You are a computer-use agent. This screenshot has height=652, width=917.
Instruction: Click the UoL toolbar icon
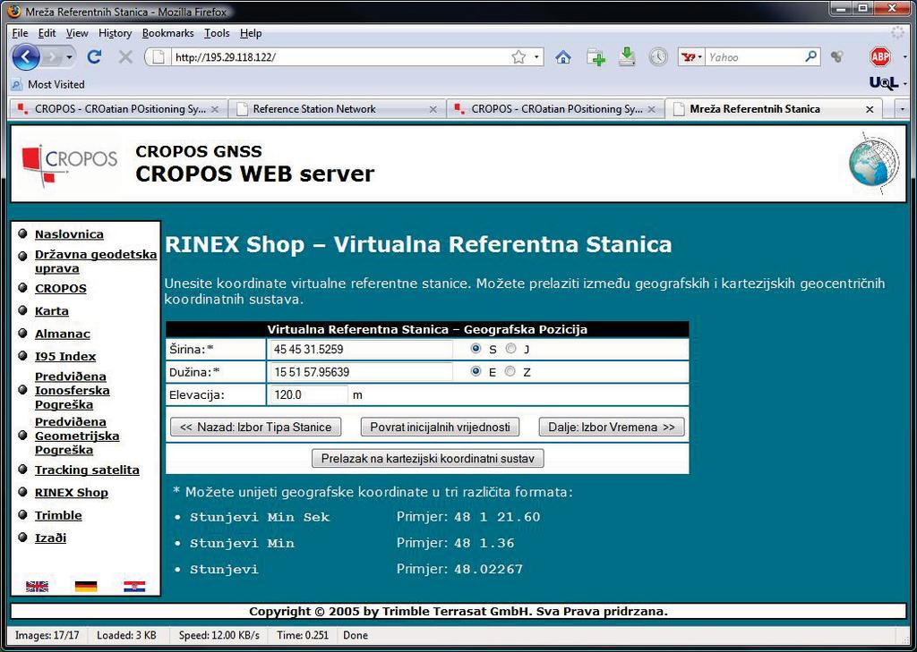[882, 83]
